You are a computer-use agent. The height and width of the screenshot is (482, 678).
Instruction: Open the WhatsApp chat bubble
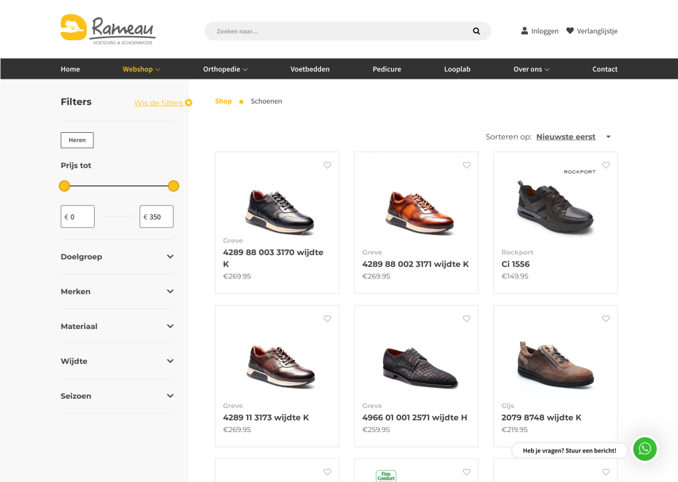click(x=645, y=449)
